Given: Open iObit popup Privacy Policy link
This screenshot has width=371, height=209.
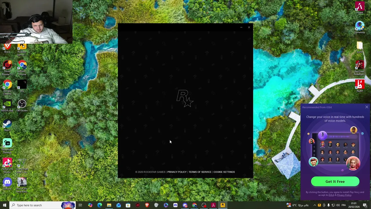Looking at the screenshot, I should [x=344, y=195].
